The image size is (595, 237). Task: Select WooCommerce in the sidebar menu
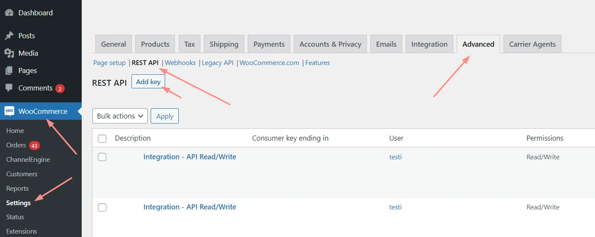point(41,111)
